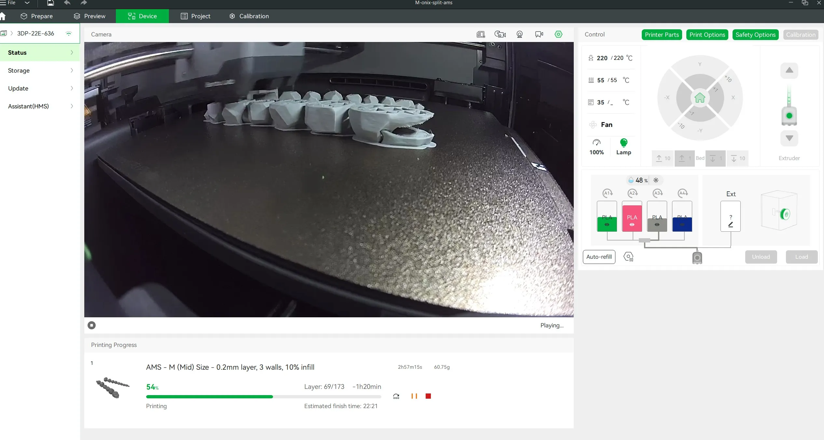Open the File menu dropdown arrow
824x440 pixels.
click(x=27, y=3)
